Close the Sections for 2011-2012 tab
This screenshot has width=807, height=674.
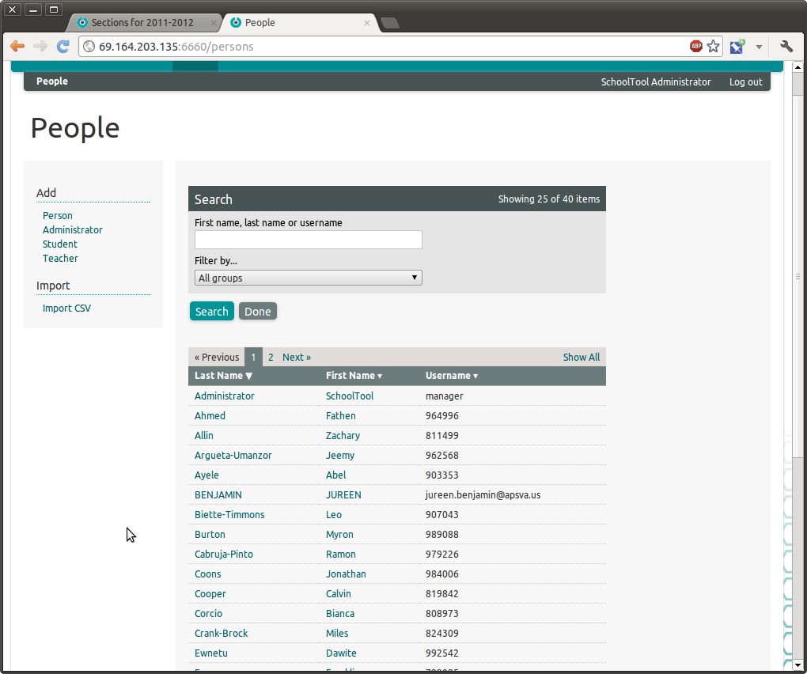click(x=214, y=23)
